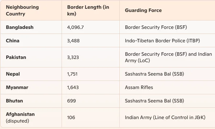Click the Myanmar country cell
This screenshot has height=129, width=215.
point(17,87)
